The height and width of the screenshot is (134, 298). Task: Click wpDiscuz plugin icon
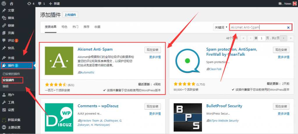[59, 117]
